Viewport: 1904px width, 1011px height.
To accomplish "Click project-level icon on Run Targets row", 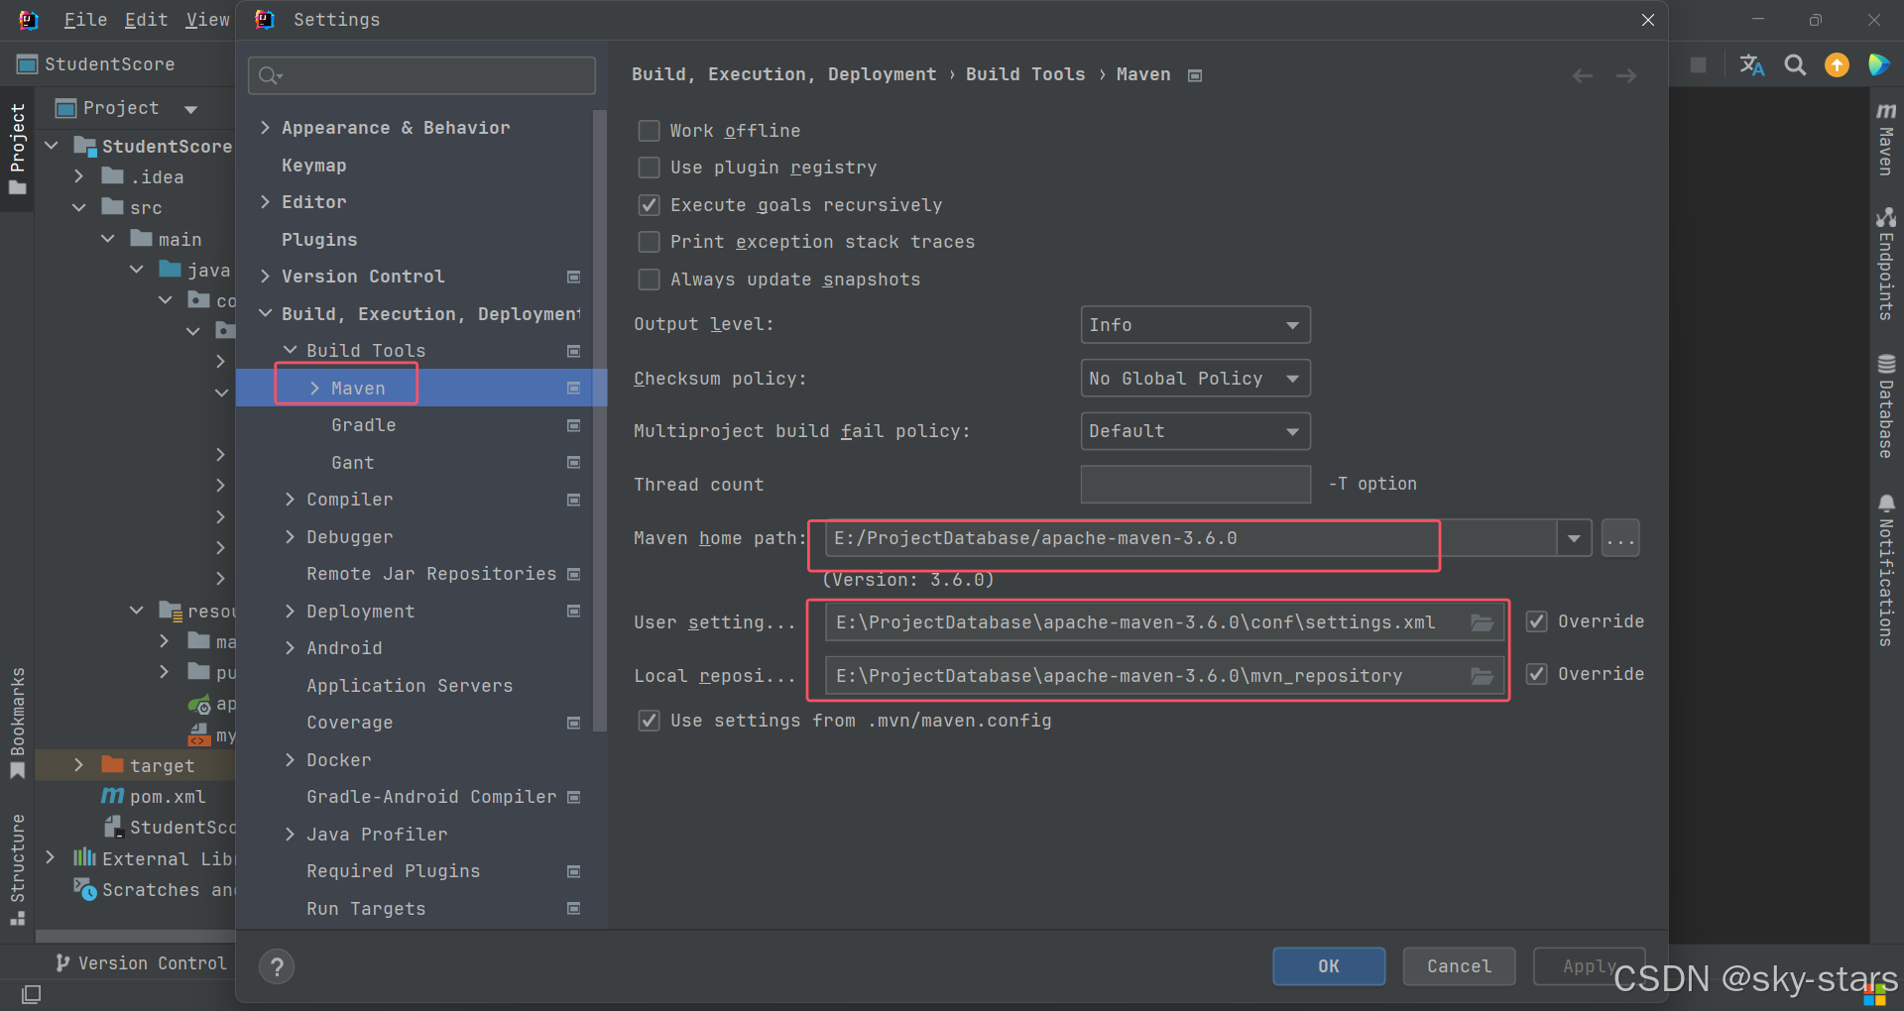I will [573, 908].
